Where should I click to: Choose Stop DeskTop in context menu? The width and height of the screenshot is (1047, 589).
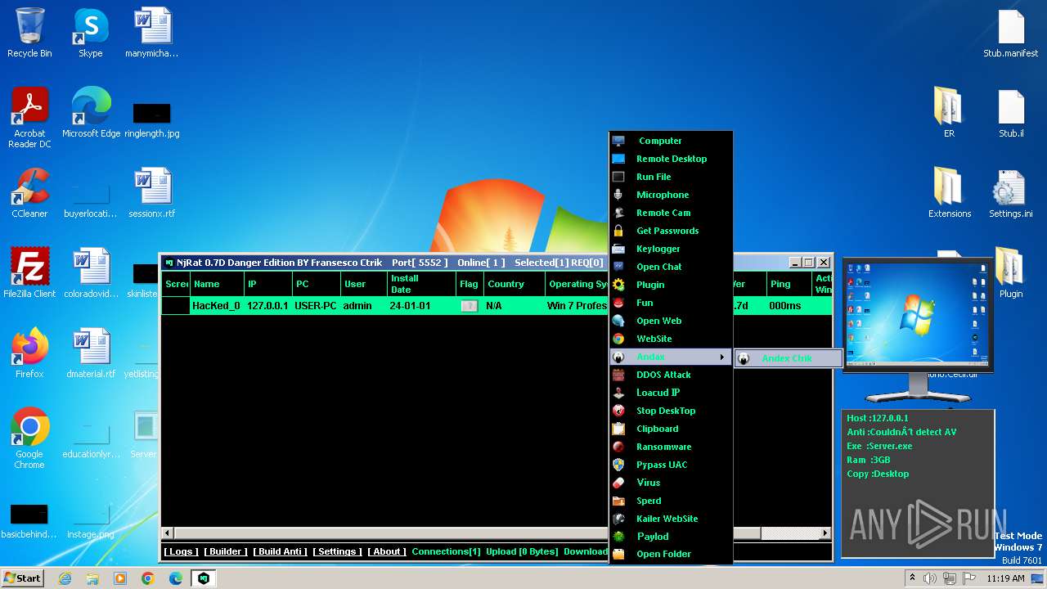click(x=671, y=411)
